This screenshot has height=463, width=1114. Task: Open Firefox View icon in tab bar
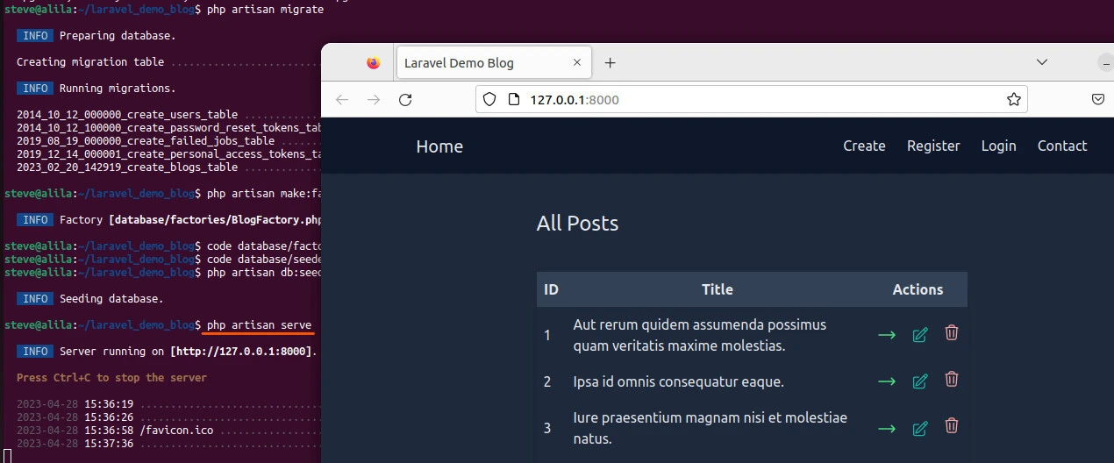374,63
